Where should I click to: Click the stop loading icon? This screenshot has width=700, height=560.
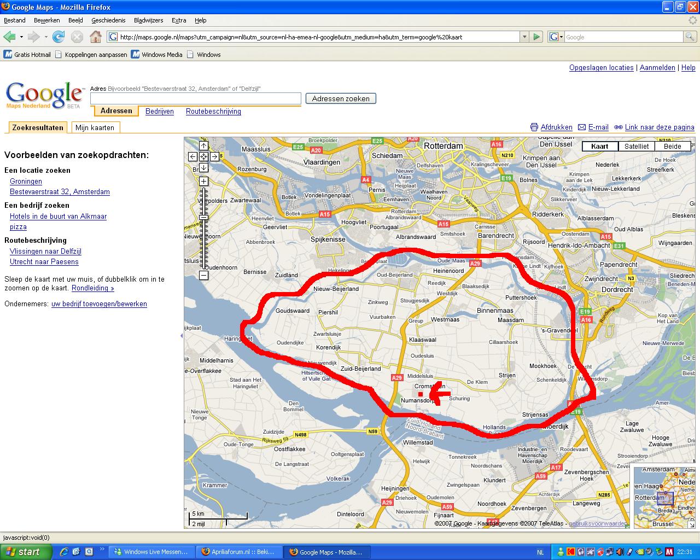coord(77,37)
